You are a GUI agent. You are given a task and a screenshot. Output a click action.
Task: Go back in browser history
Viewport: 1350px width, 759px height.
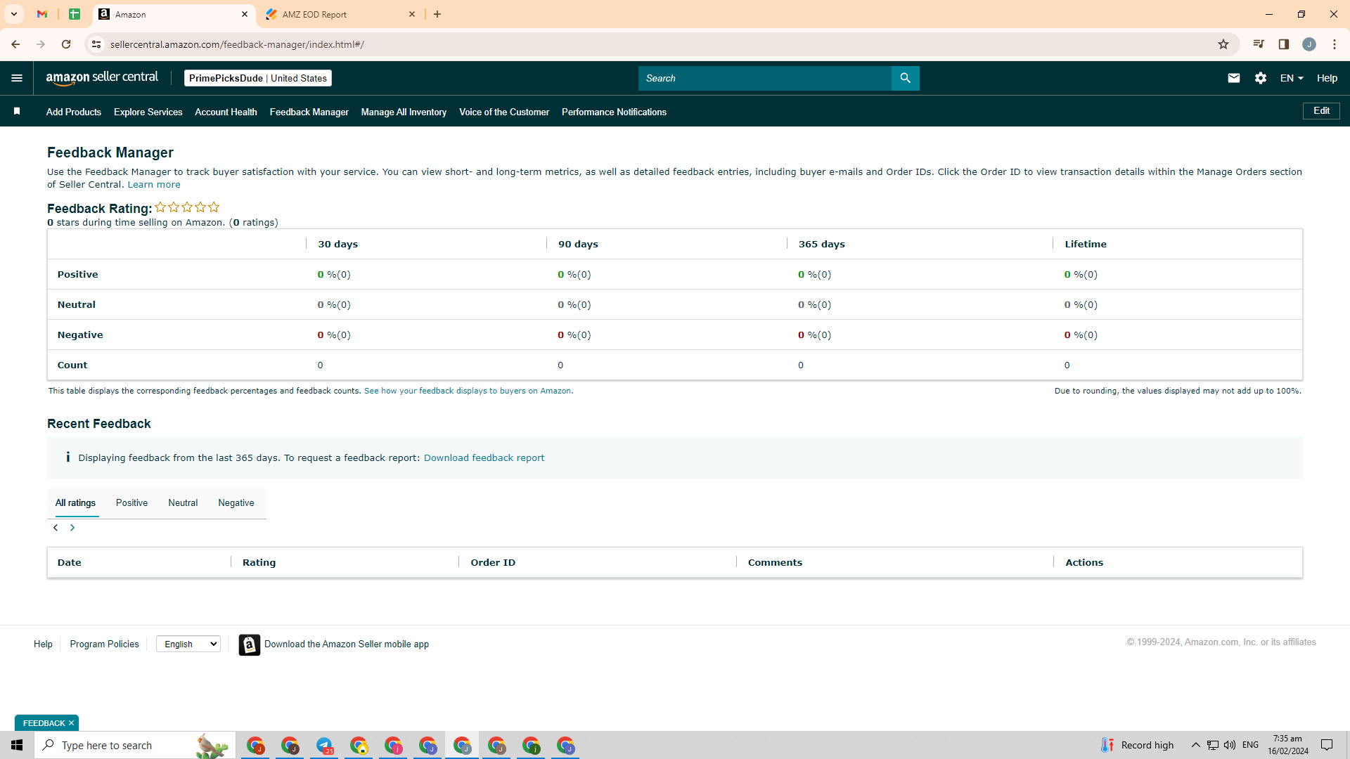pyautogui.click(x=15, y=44)
